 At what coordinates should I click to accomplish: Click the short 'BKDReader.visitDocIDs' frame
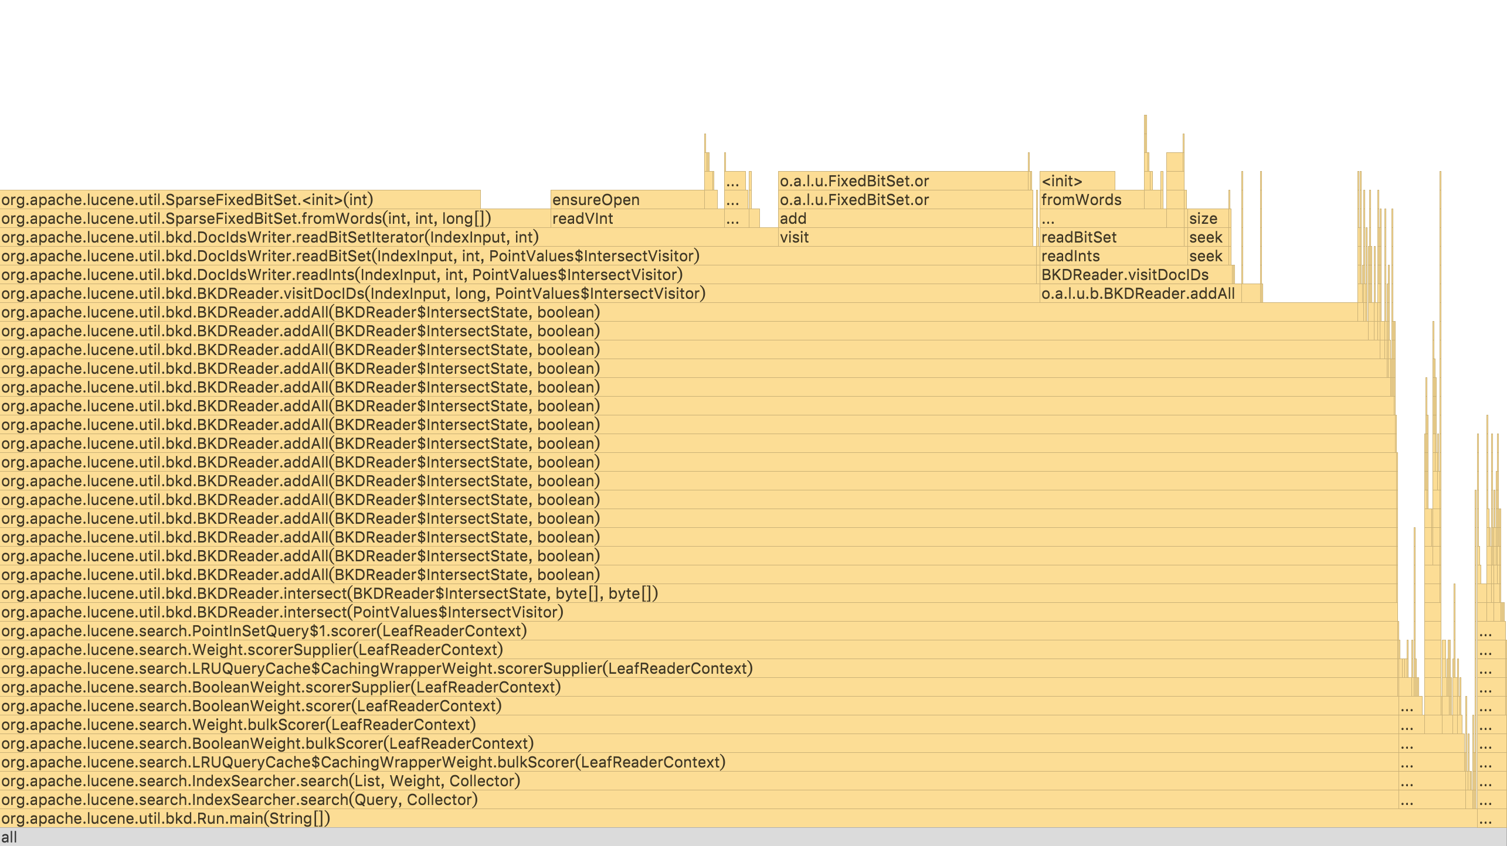click(1137, 275)
